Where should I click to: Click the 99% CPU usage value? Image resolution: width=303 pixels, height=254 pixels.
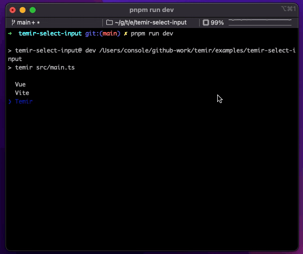coord(217,22)
